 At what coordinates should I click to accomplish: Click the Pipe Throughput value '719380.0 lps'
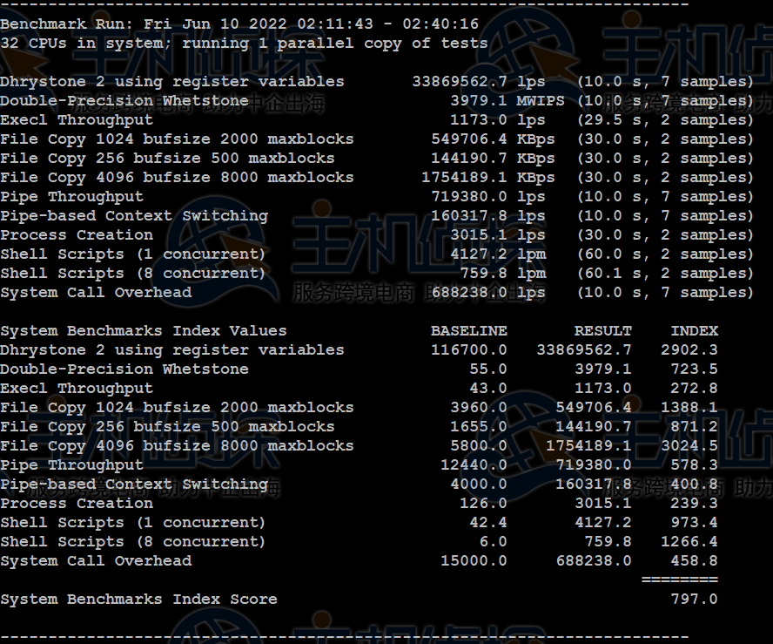coord(488,197)
